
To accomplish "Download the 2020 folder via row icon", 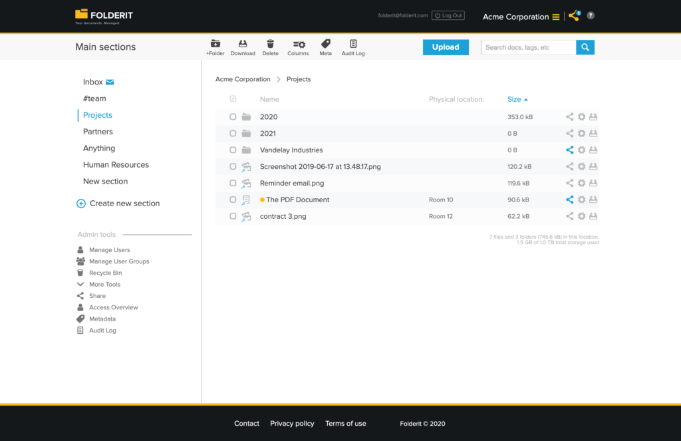I will (593, 116).
